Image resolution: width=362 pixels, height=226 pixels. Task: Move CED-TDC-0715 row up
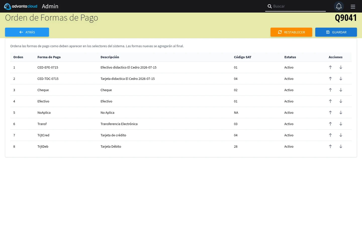pos(330,79)
